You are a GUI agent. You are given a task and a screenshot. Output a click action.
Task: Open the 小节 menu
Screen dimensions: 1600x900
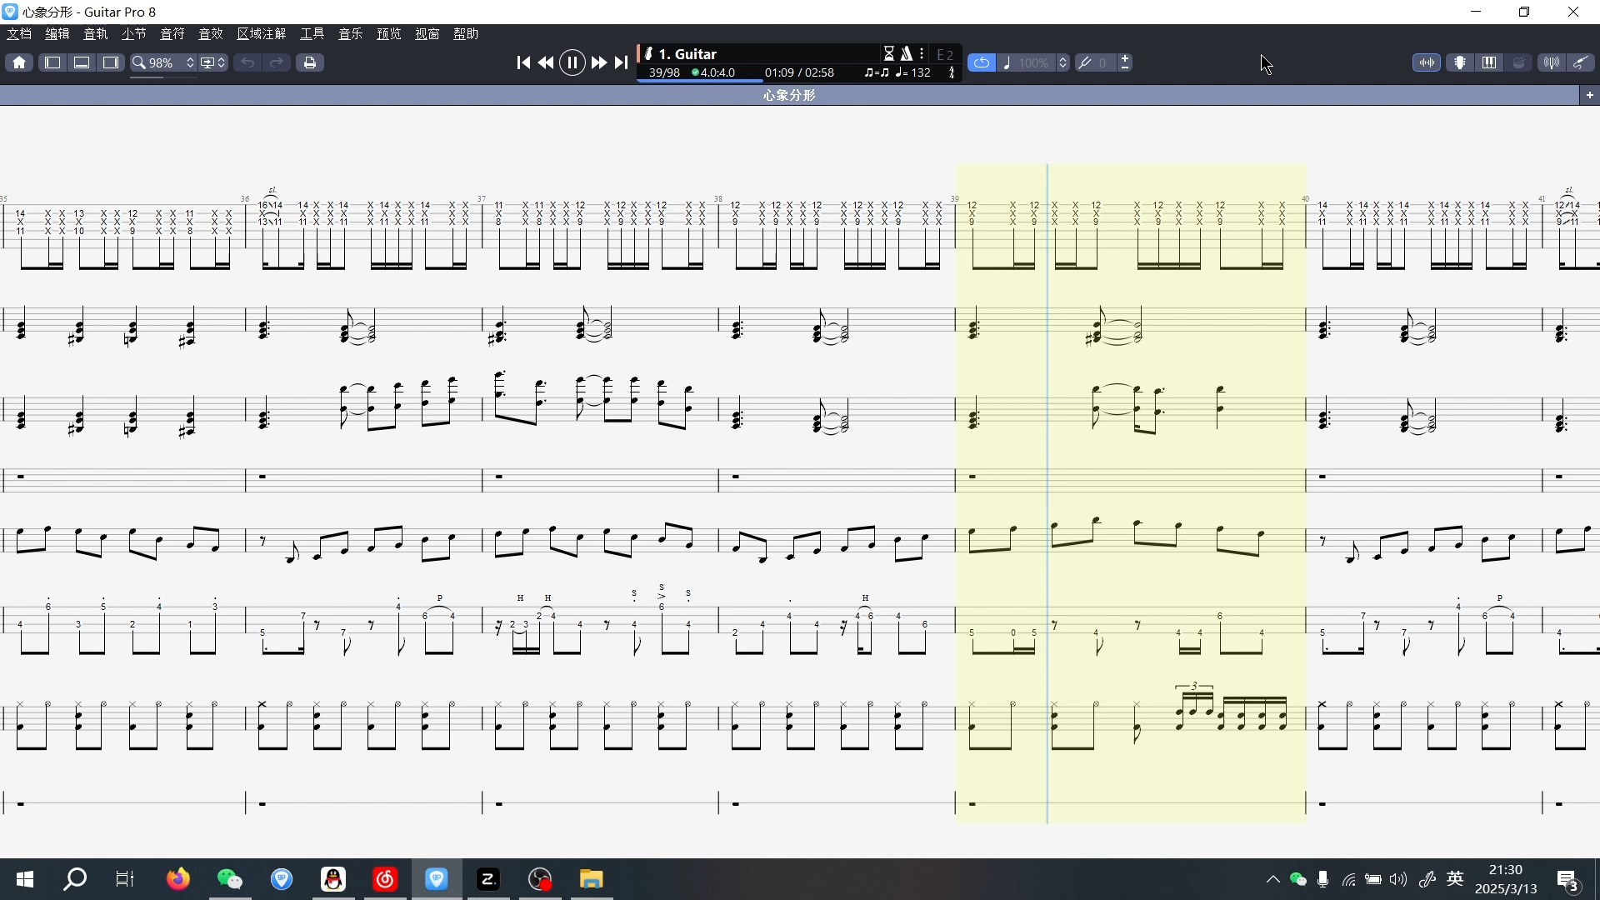point(134,34)
